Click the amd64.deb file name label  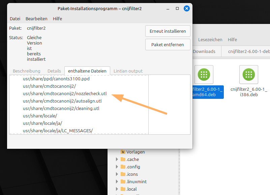(208, 92)
